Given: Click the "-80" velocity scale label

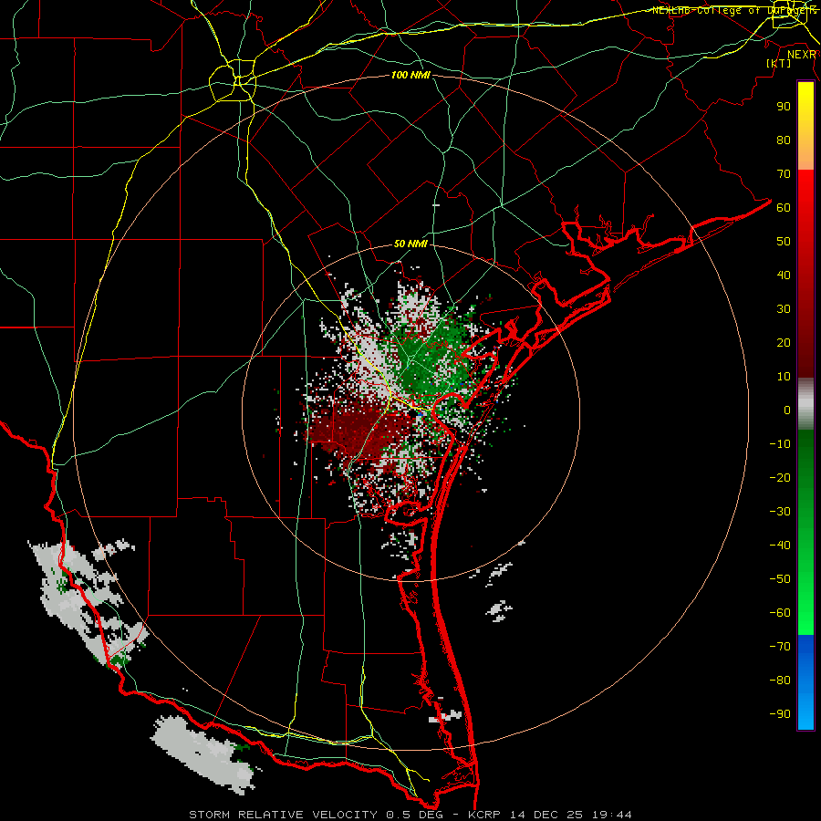Looking at the screenshot, I should (780, 681).
